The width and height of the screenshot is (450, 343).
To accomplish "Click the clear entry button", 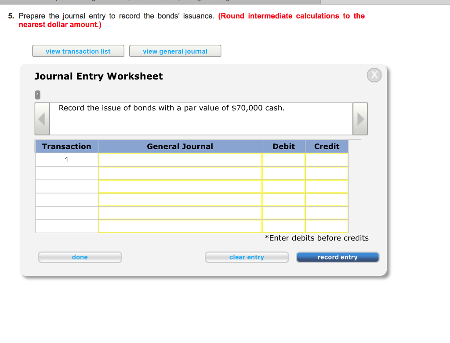I will pos(247,257).
